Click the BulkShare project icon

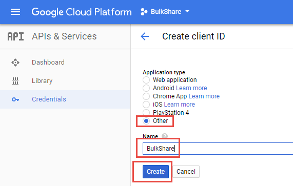click(x=144, y=12)
